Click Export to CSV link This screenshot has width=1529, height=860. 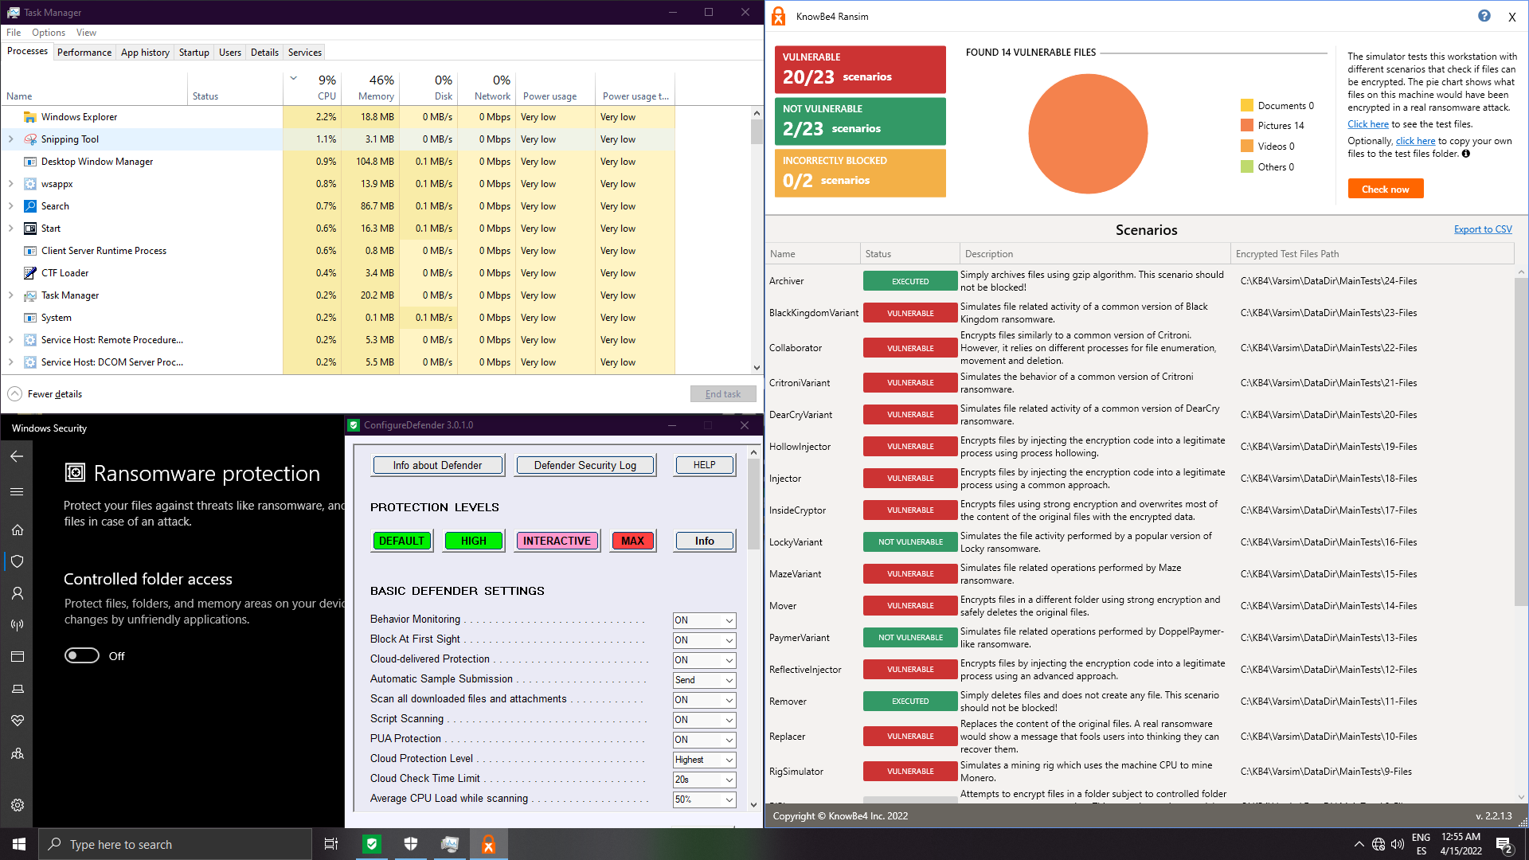click(1482, 229)
